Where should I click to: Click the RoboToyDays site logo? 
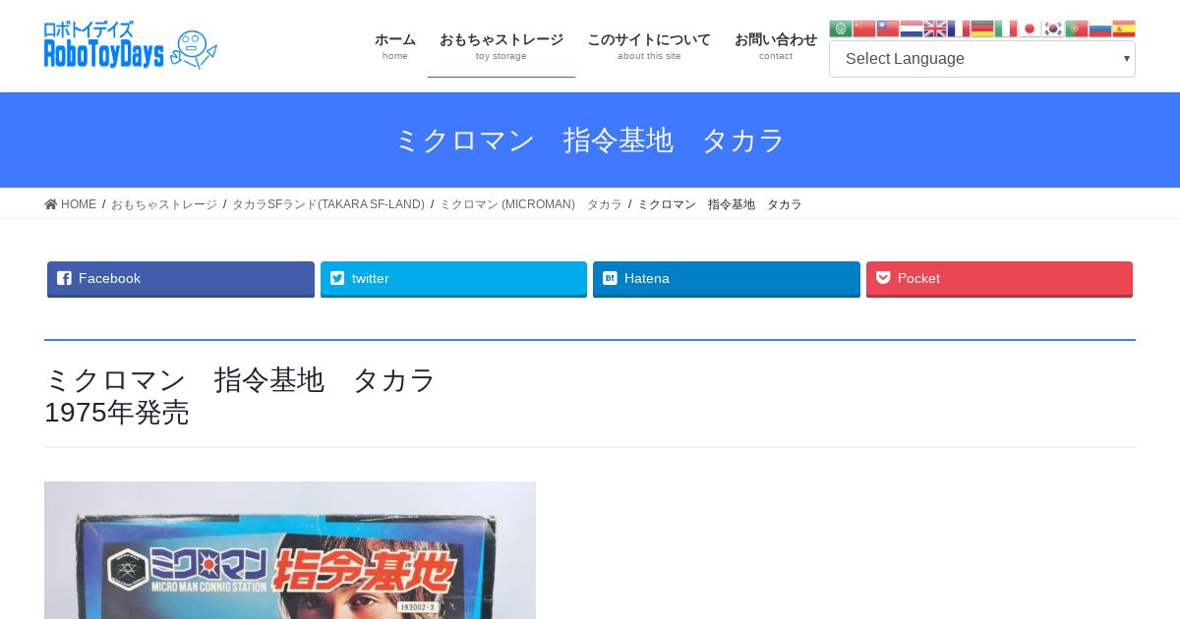(131, 45)
